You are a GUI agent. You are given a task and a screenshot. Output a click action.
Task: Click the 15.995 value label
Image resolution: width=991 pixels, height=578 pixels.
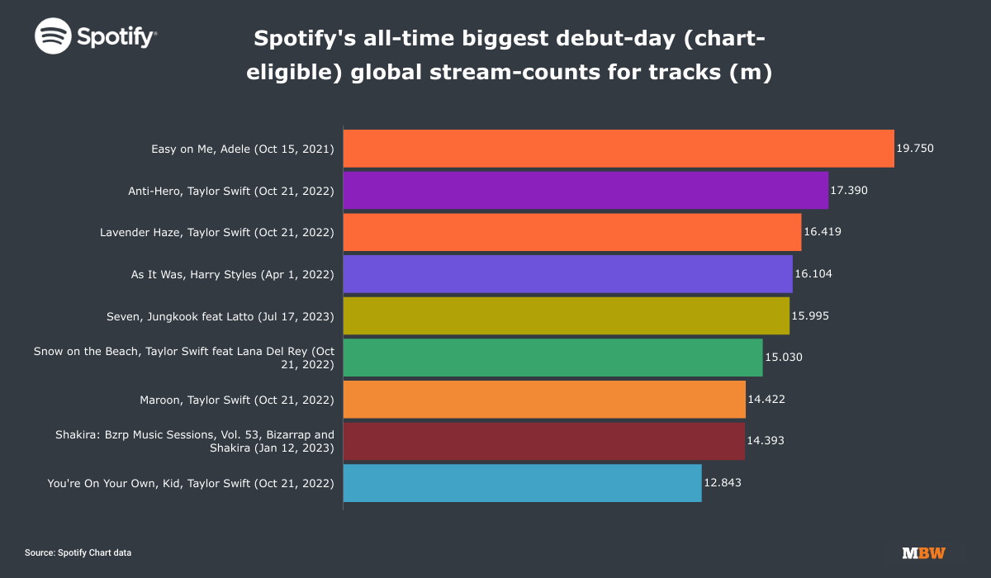click(x=810, y=315)
